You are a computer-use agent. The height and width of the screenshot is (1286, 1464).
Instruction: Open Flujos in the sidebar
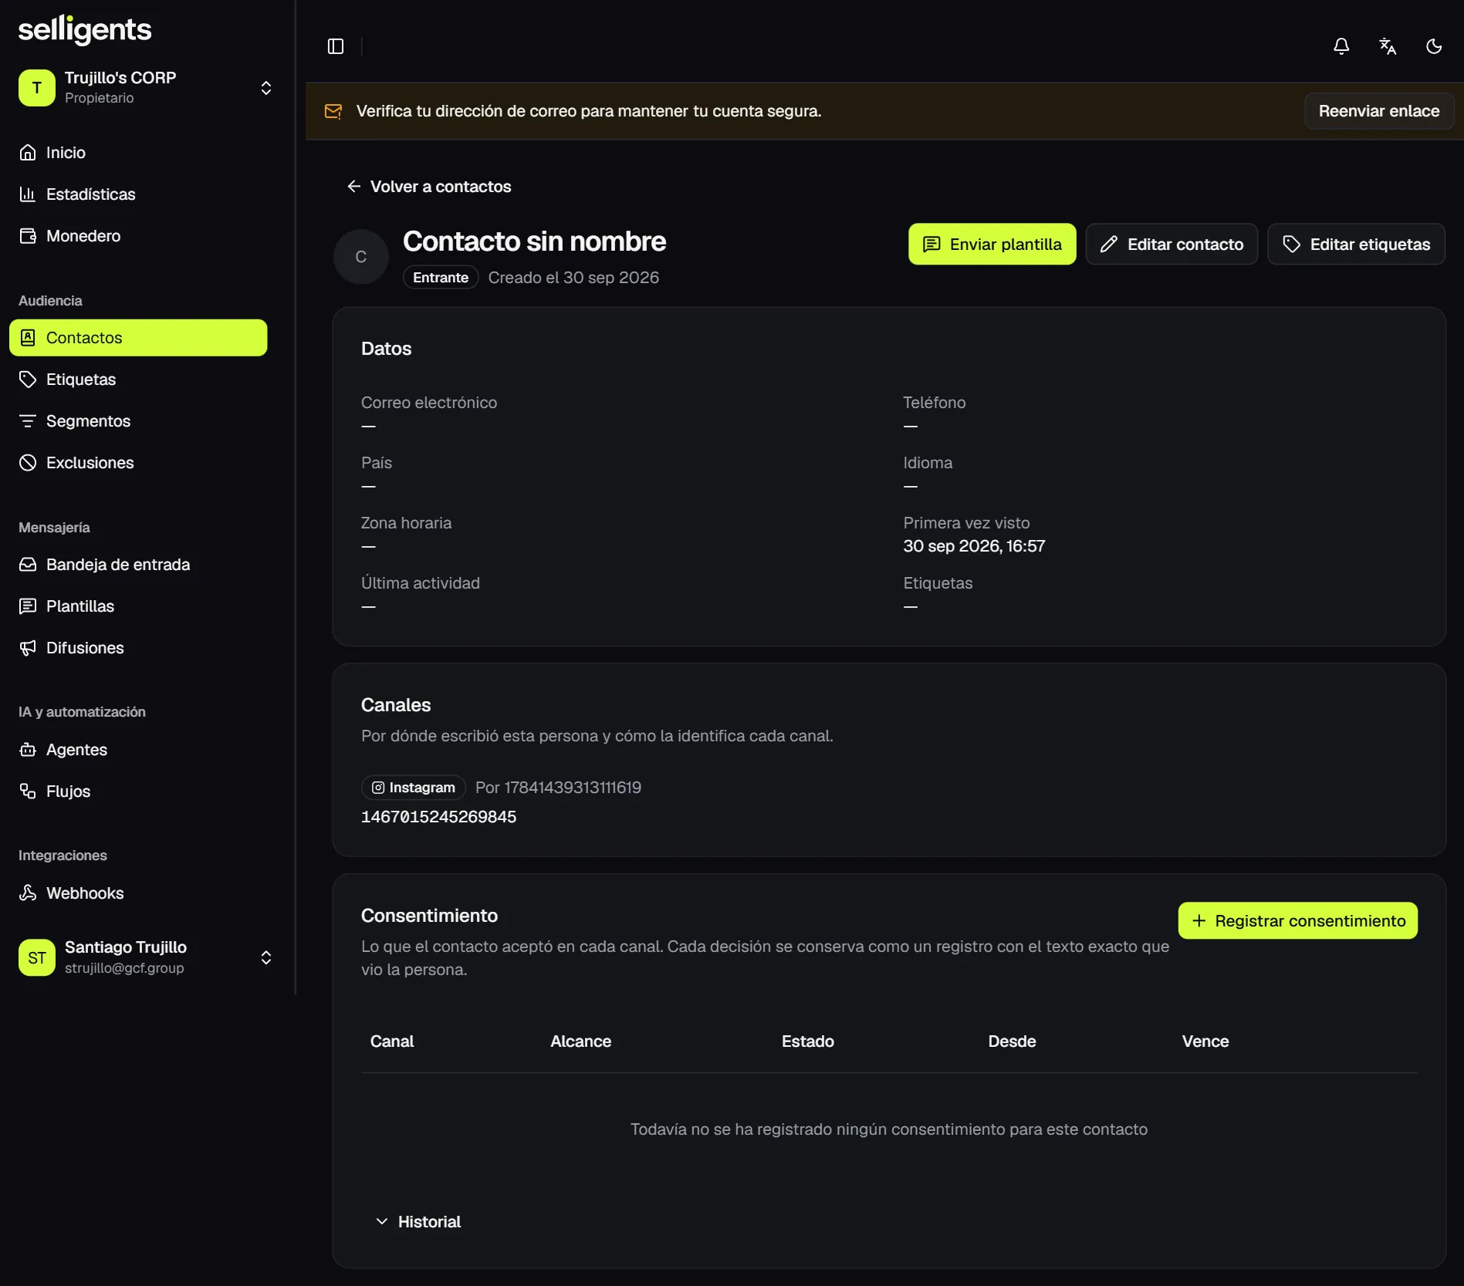click(139, 792)
